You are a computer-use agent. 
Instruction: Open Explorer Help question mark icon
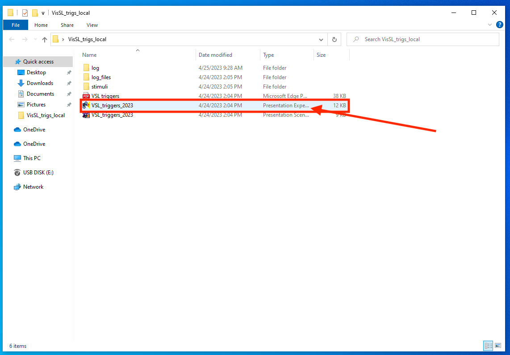coord(500,25)
